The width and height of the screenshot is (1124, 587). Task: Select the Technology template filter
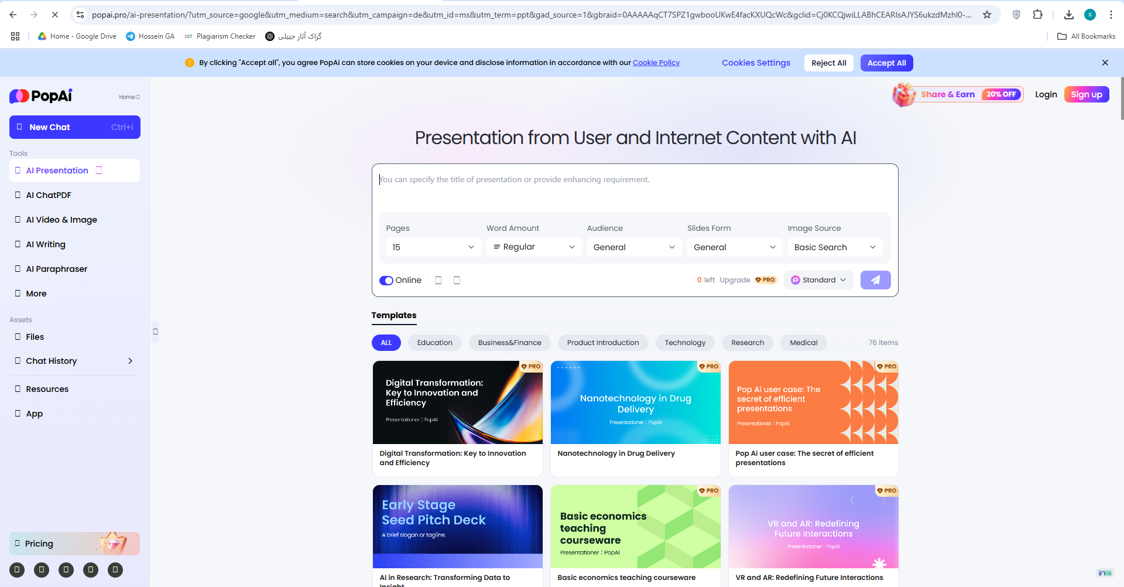click(685, 343)
